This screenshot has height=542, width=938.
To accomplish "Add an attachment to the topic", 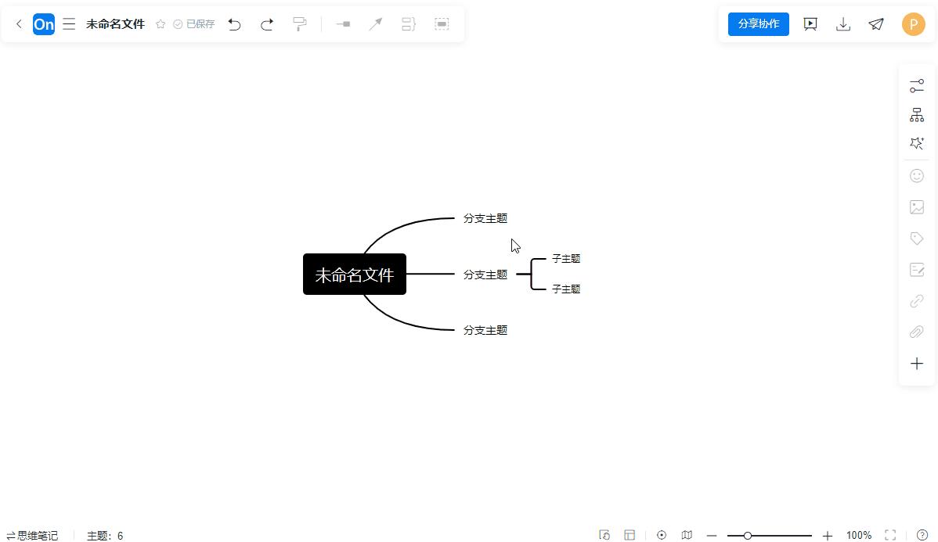I will (917, 332).
